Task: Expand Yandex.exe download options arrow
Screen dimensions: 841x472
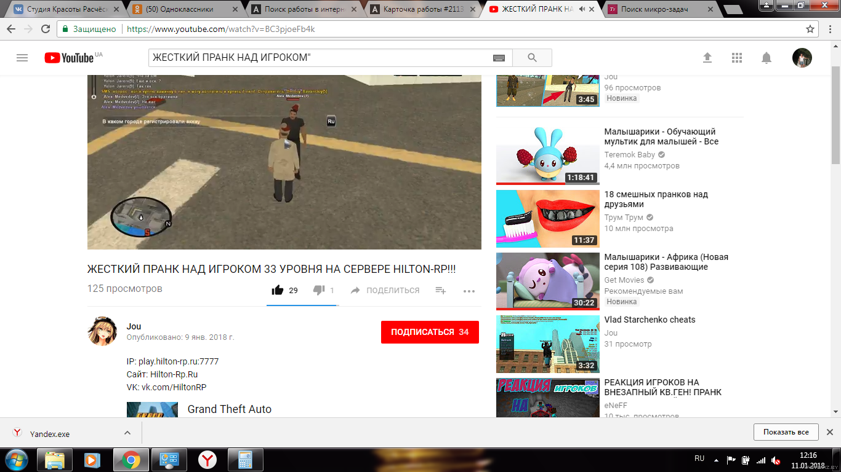Action: (x=127, y=433)
